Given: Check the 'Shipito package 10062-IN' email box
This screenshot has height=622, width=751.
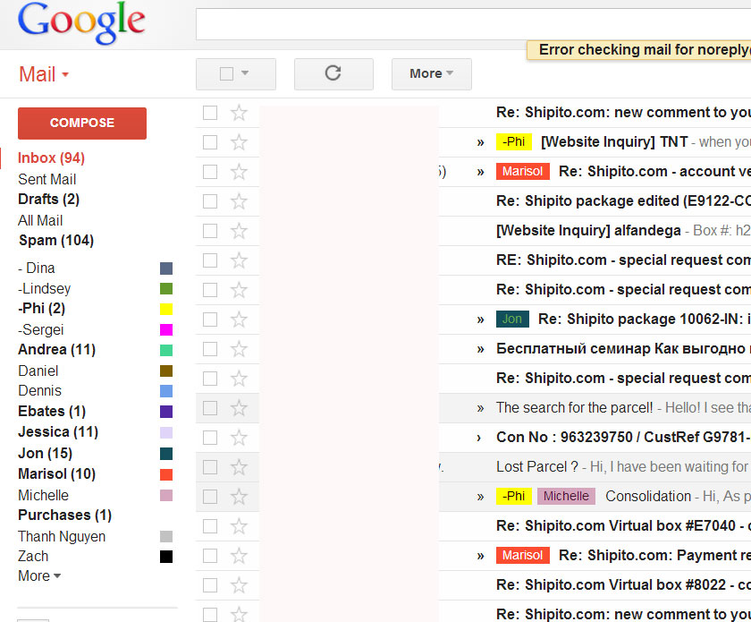Looking at the screenshot, I should coord(210,320).
